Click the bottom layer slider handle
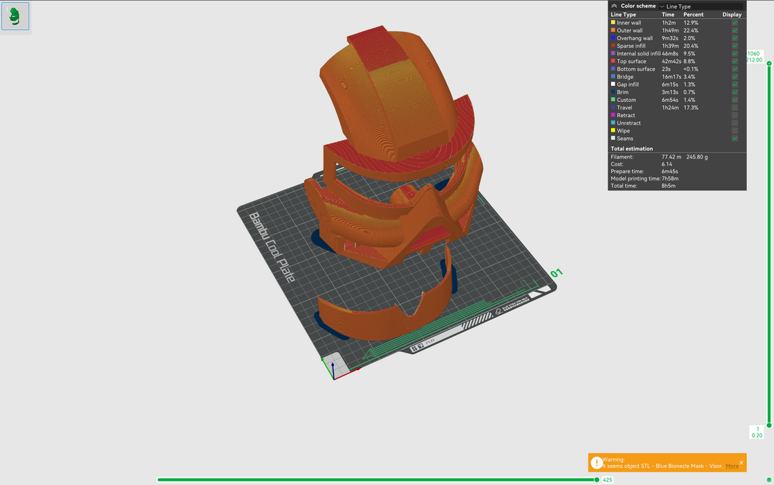 pos(768,425)
